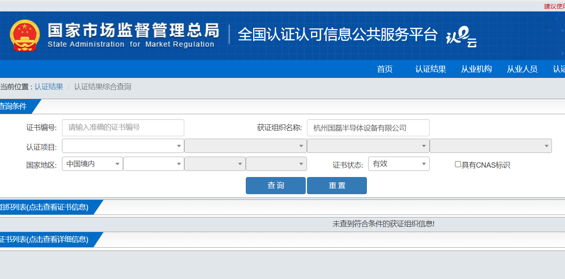Open the 证书状态 dropdown showing 有效
565x279 pixels.
[x=399, y=164]
